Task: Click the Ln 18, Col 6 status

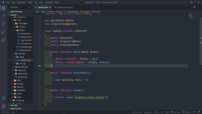Action: [137, 112]
